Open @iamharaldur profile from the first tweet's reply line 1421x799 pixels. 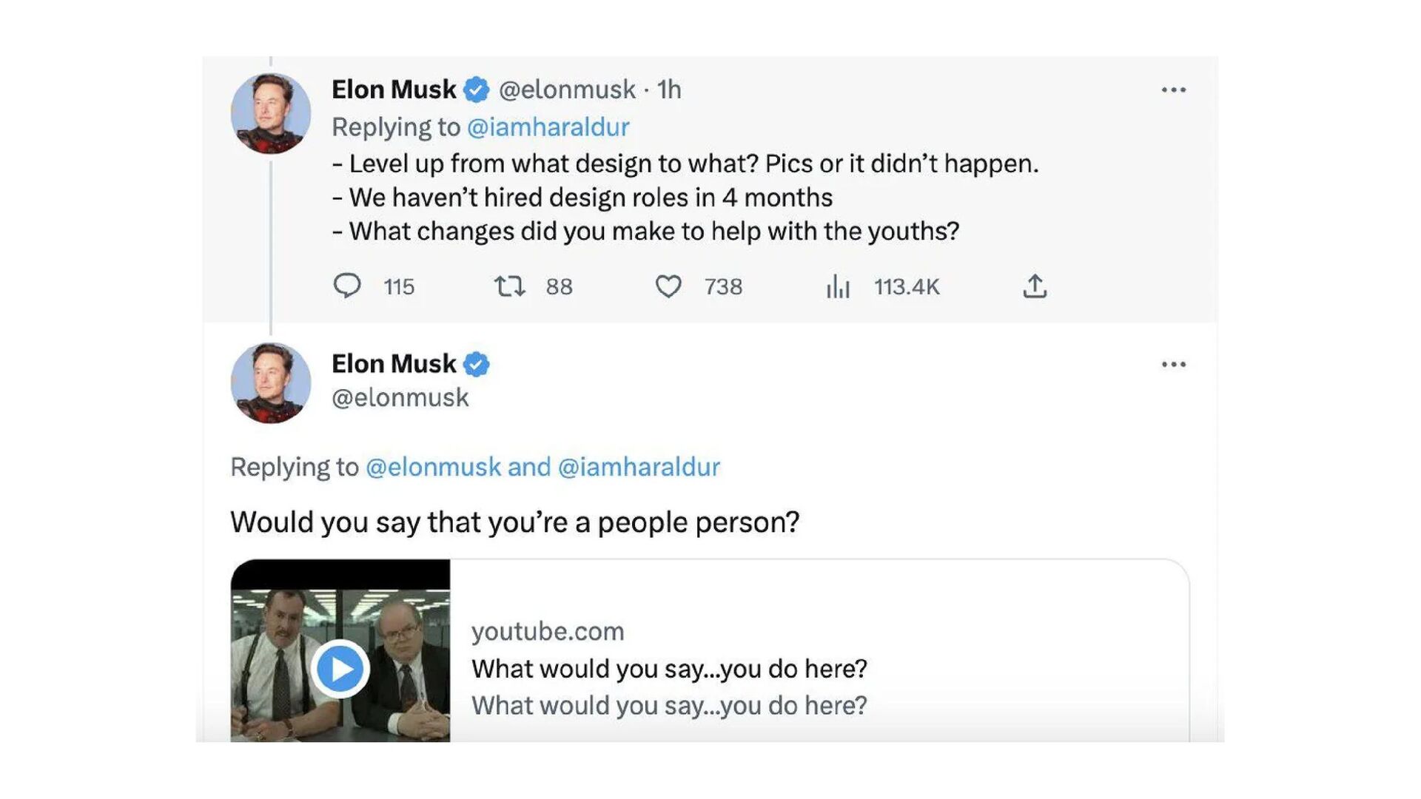coord(548,127)
